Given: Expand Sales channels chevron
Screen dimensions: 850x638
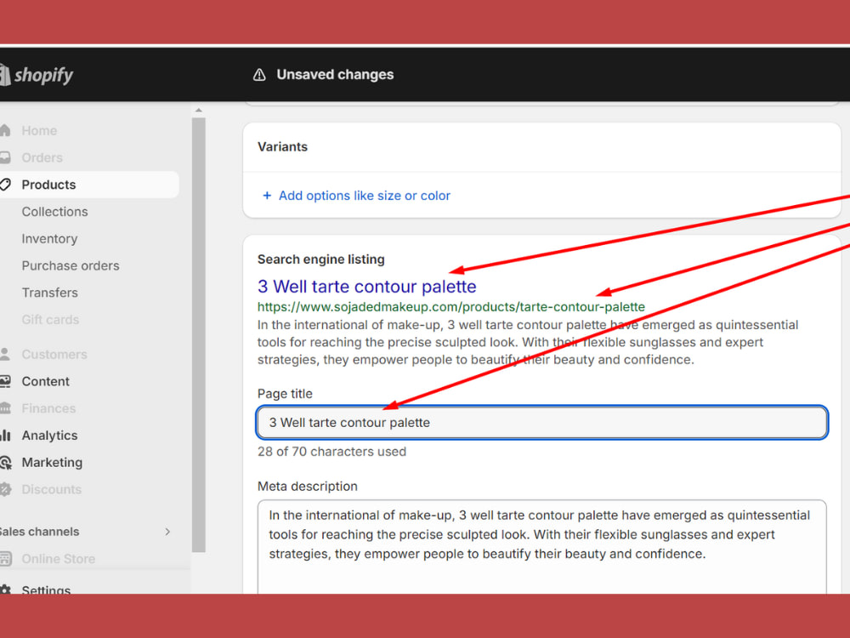Looking at the screenshot, I should tap(167, 532).
